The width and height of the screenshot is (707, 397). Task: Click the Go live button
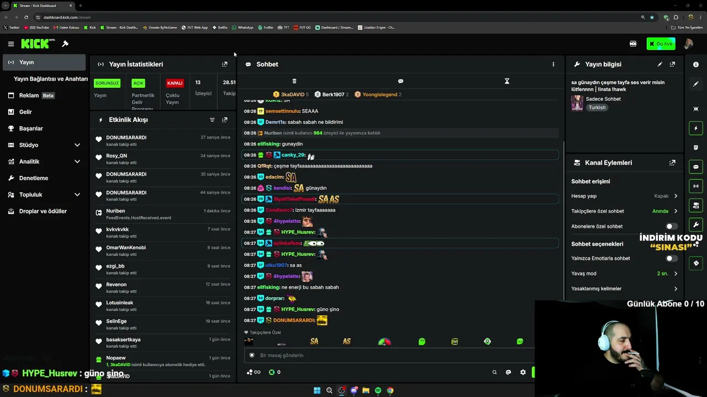click(661, 44)
